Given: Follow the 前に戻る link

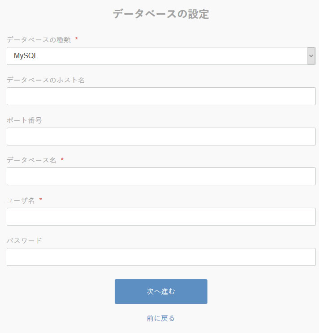Looking at the screenshot, I should [161, 318].
